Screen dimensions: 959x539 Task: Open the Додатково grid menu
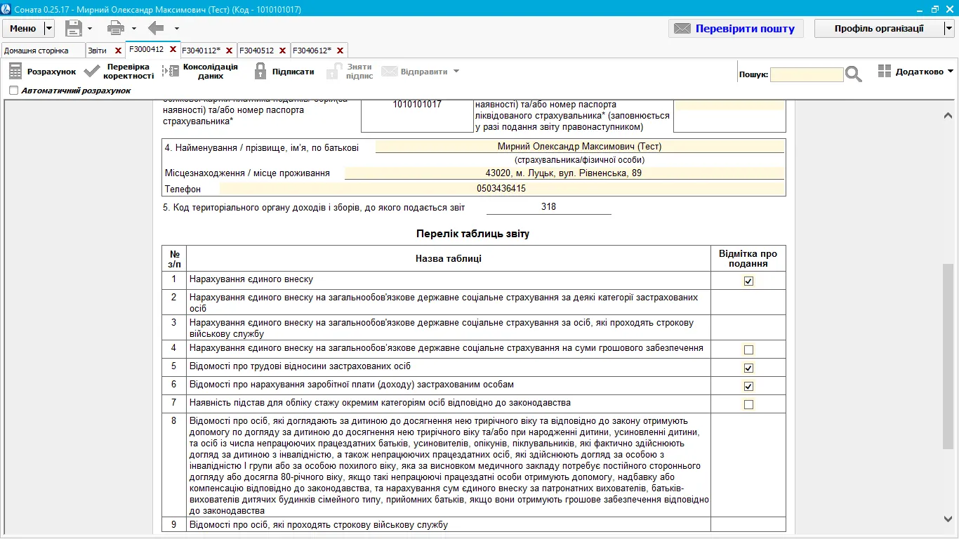(x=916, y=72)
